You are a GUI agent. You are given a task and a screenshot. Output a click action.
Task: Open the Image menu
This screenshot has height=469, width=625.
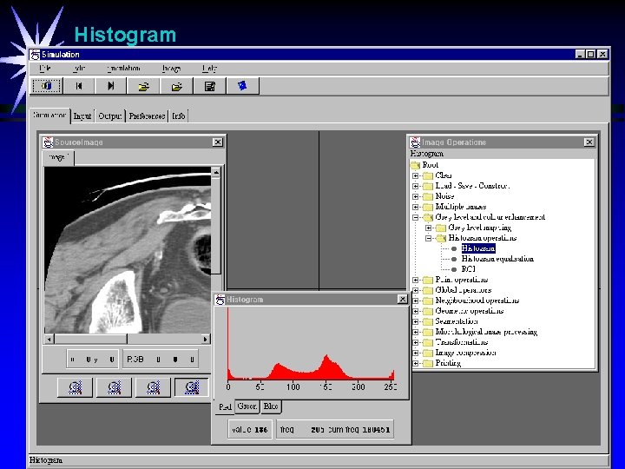coord(171,68)
